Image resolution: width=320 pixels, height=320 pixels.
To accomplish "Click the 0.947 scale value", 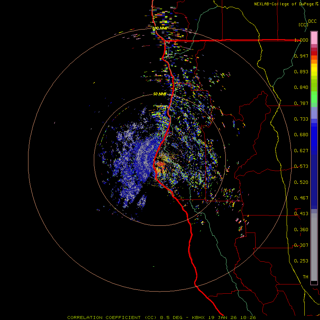I will (301, 56).
